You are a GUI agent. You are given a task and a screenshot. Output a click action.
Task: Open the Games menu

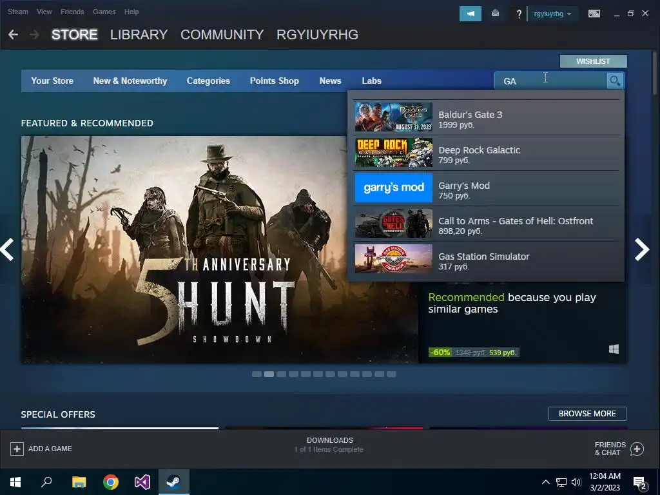104,12
